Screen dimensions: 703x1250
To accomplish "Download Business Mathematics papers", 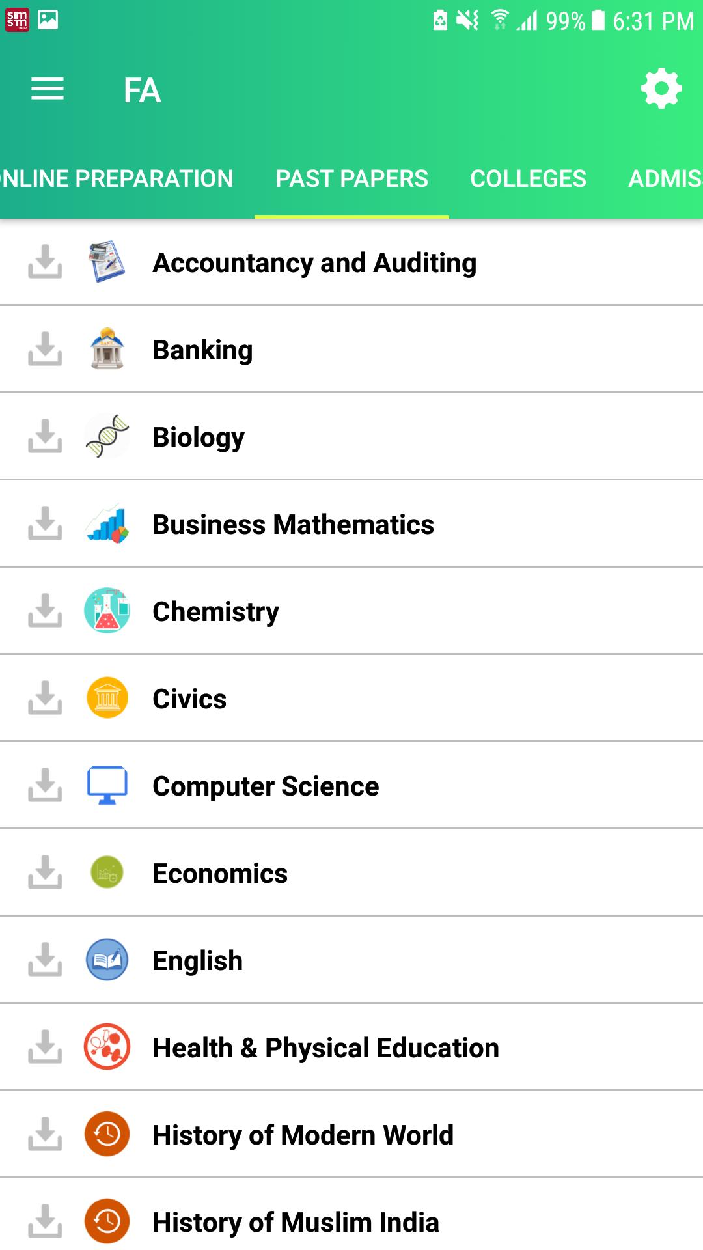I will (45, 523).
